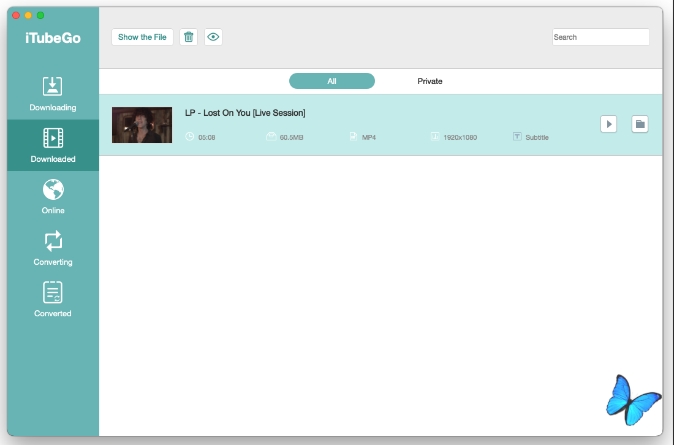This screenshot has width=674, height=445.
Task: Click the MP4 format label
Action: pos(369,137)
